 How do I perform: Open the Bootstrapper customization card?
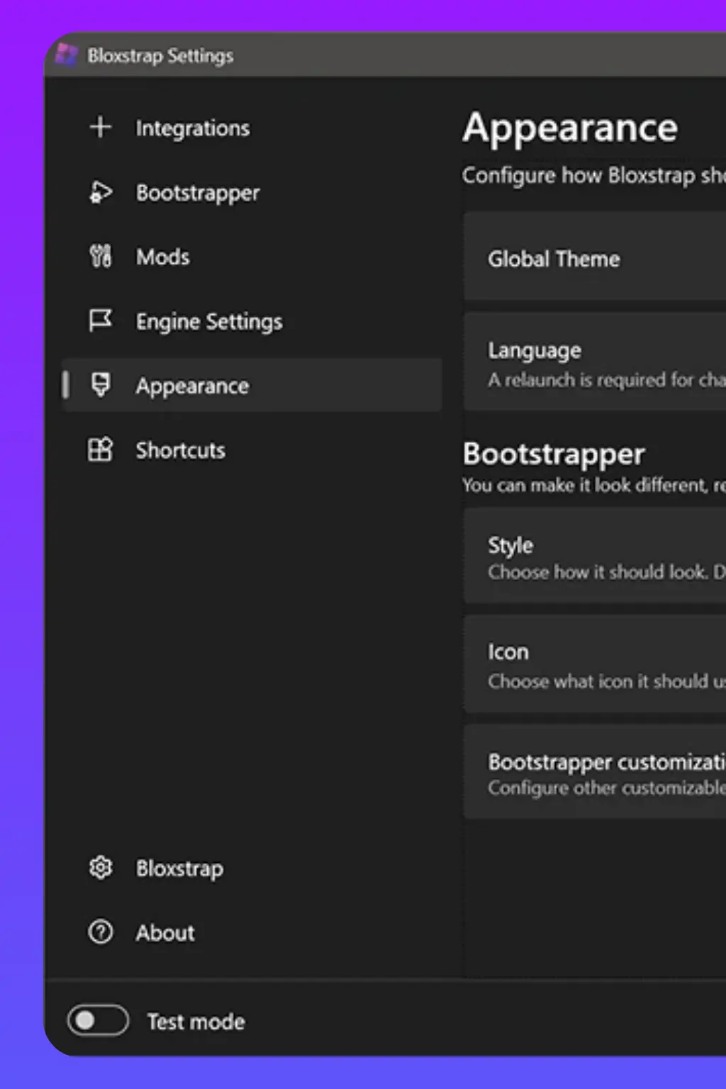click(x=595, y=772)
